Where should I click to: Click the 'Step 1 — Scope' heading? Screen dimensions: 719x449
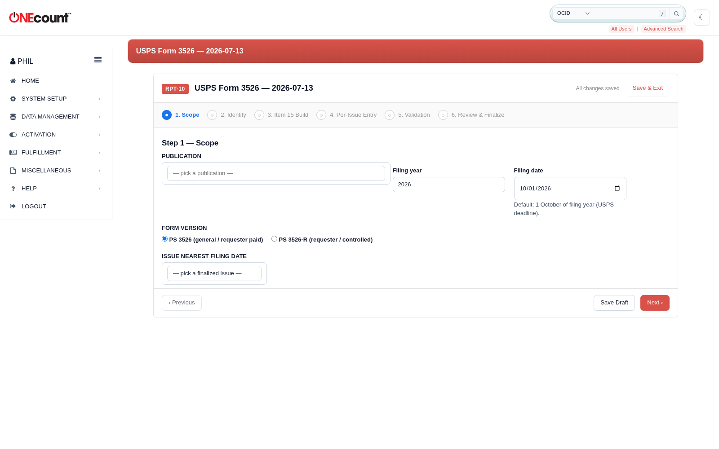click(x=190, y=143)
